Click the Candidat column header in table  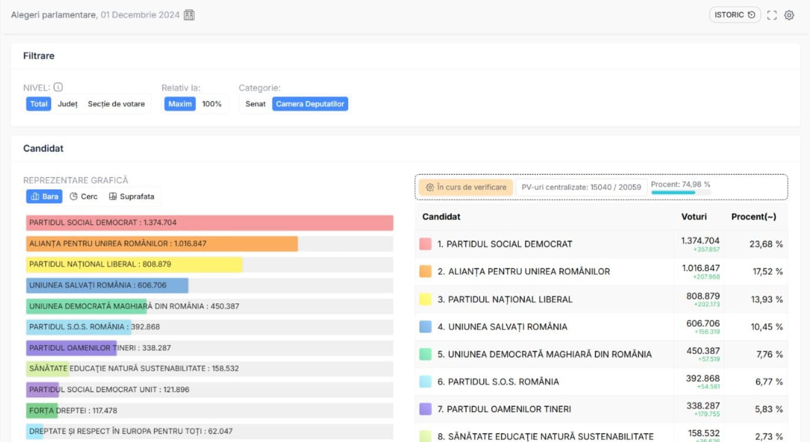pyautogui.click(x=441, y=217)
